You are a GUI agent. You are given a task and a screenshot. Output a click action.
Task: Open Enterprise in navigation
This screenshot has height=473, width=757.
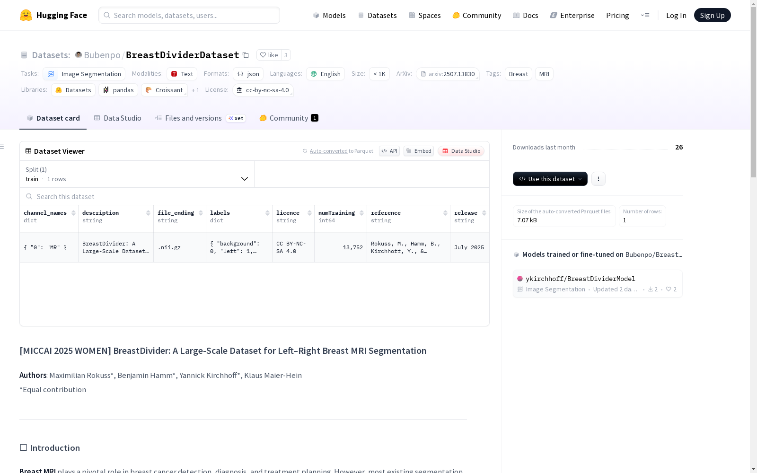coord(572,15)
